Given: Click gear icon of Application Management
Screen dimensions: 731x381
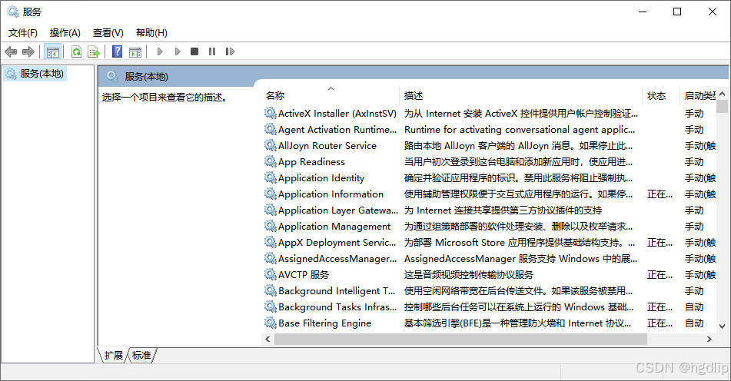Looking at the screenshot, I should [x=271, y=226].
